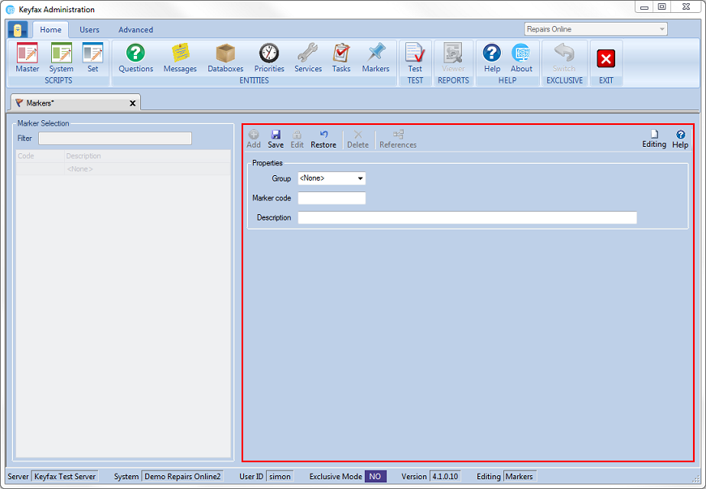
Task: Click the Keyfax application menu button
Action: coord(18,30)
